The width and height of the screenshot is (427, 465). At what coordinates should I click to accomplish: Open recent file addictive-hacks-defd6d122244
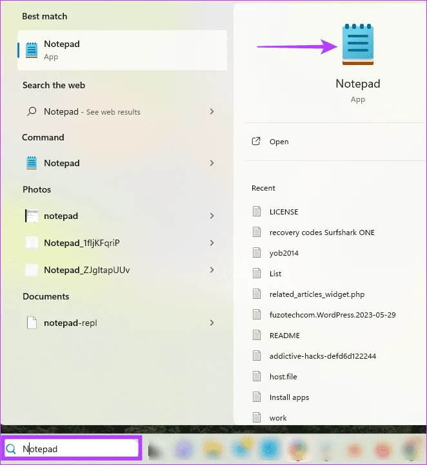point(323,356)
